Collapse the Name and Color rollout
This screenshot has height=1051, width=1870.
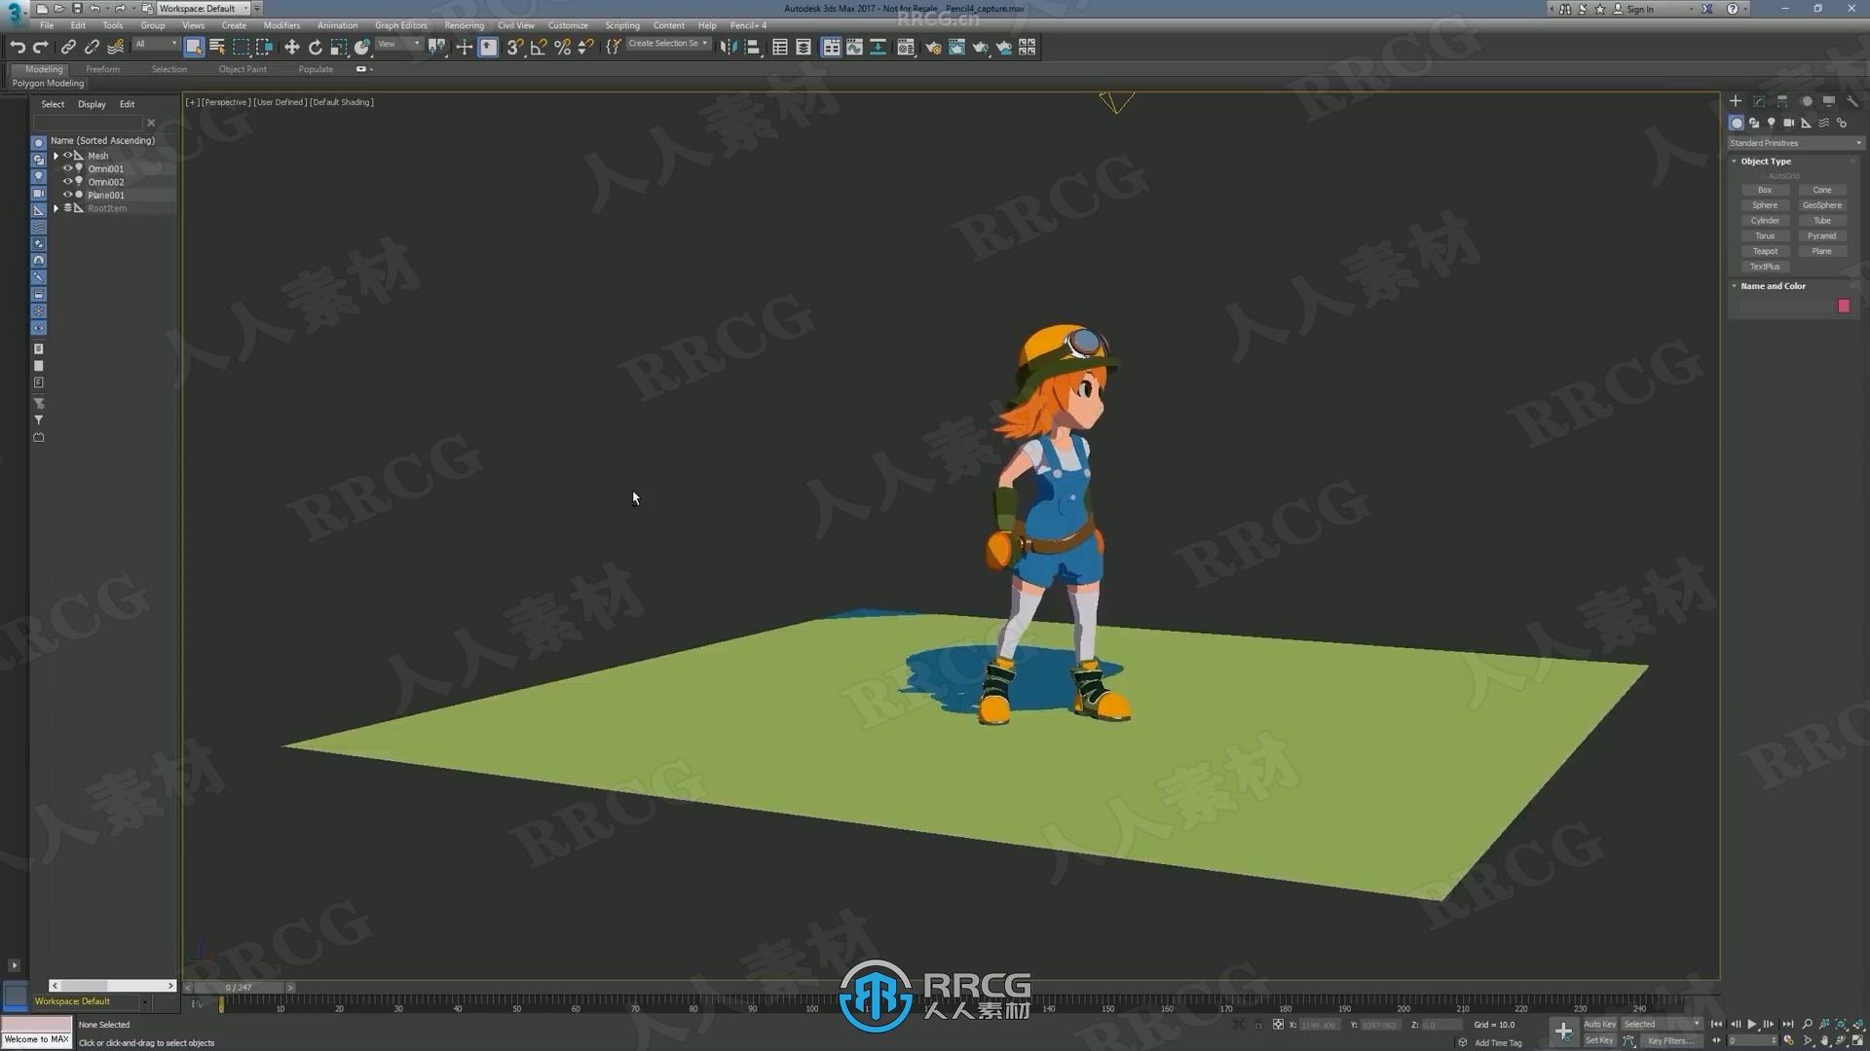pyautogui.click(x=1773, y=286)
